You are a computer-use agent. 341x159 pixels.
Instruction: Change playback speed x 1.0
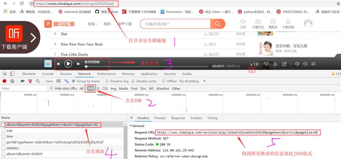click(254, 64)
